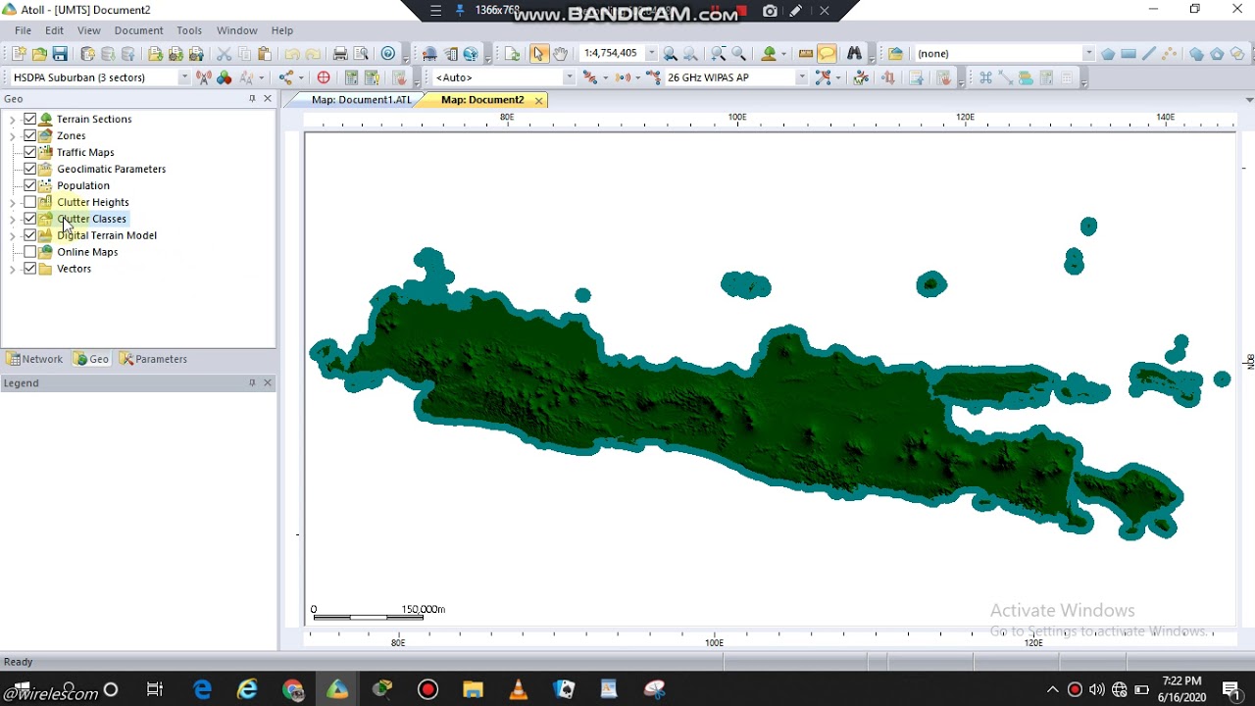The width and height of the screenshot is (1255, 706).
Task: Open the Document menu
Action: (x=138, y=30)
